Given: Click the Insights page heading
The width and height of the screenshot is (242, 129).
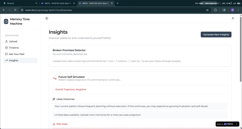Looking at the screenshot, I should click(x=58, y=32).
